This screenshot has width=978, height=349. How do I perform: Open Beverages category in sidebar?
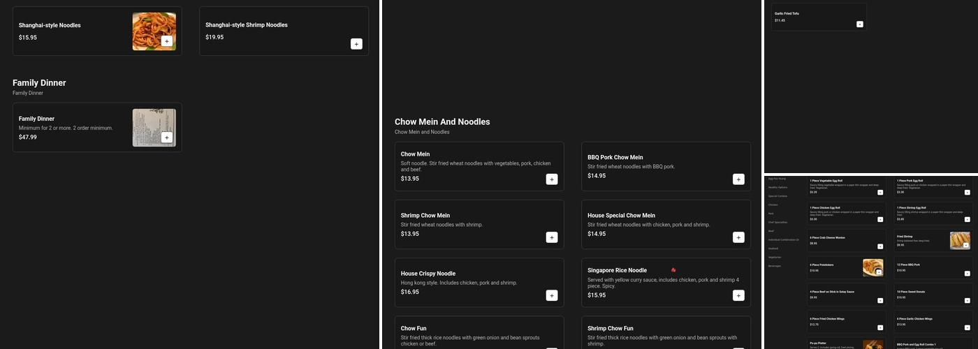point(775,266)
